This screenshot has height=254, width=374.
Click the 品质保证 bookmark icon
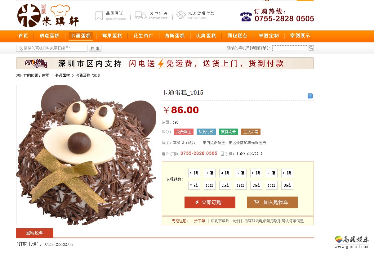pos(99,16)
